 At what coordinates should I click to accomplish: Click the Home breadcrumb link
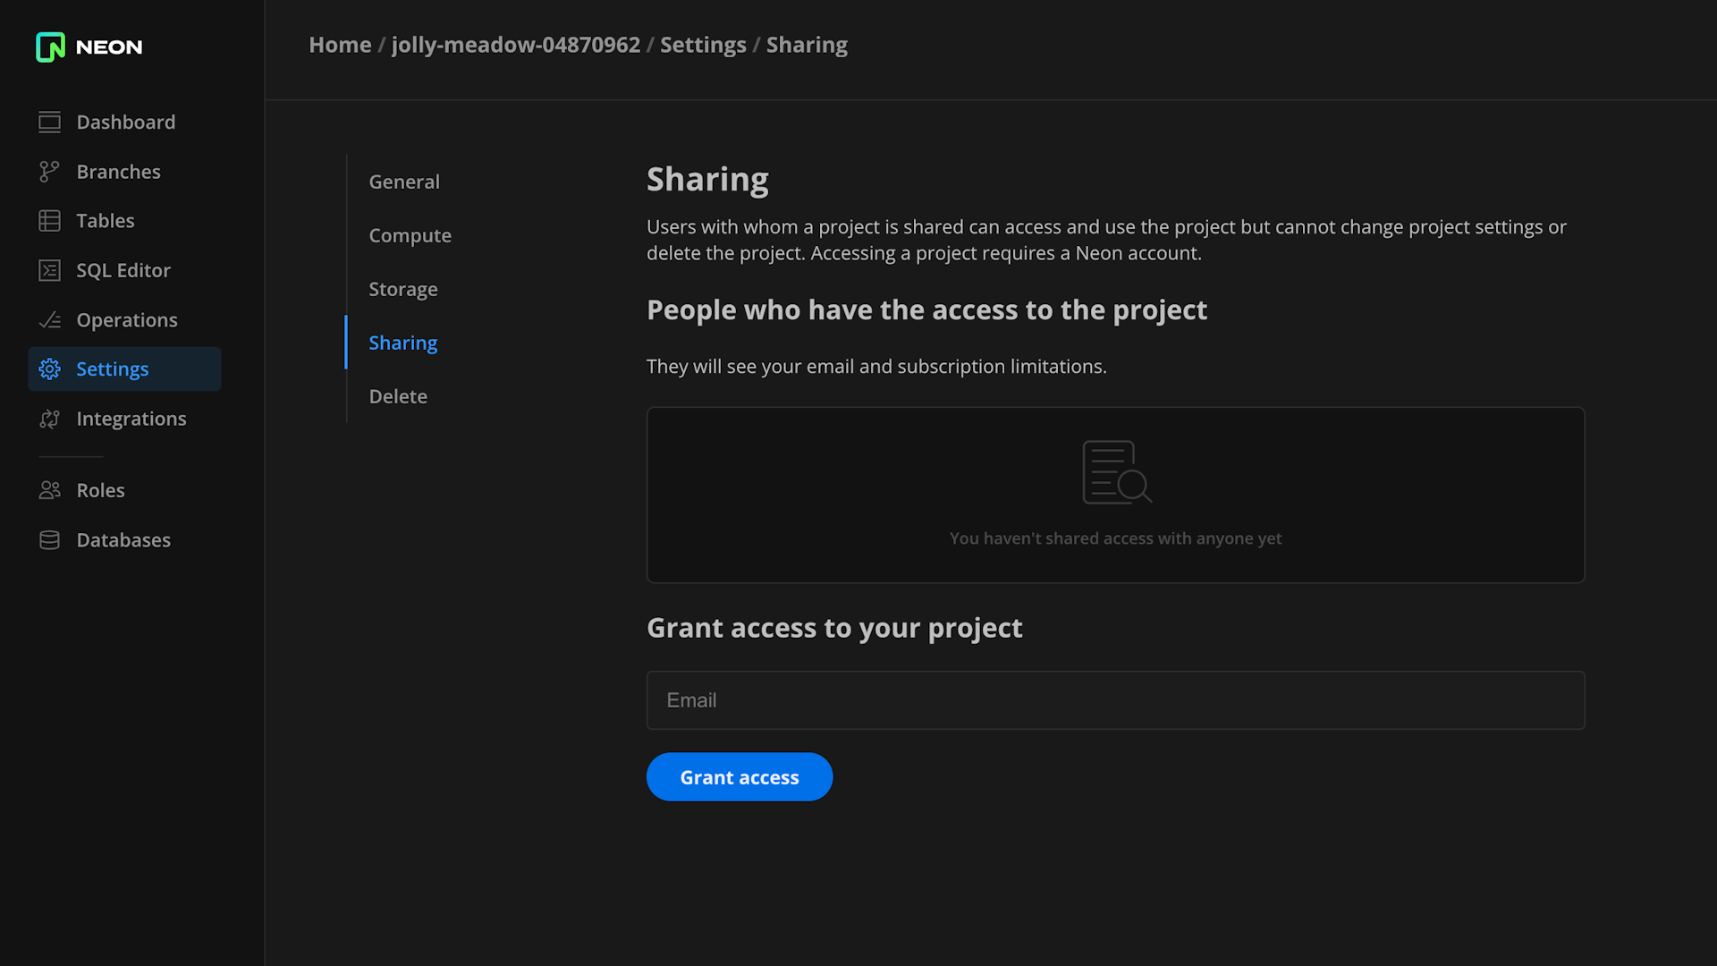[340, 44]
